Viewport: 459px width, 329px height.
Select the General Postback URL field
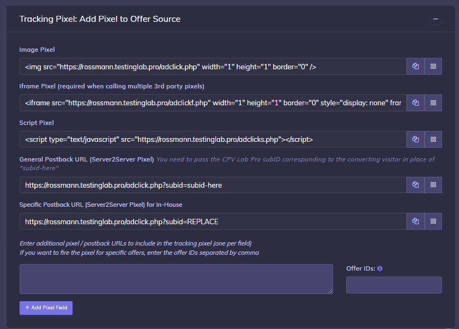[x=213, y=185]
